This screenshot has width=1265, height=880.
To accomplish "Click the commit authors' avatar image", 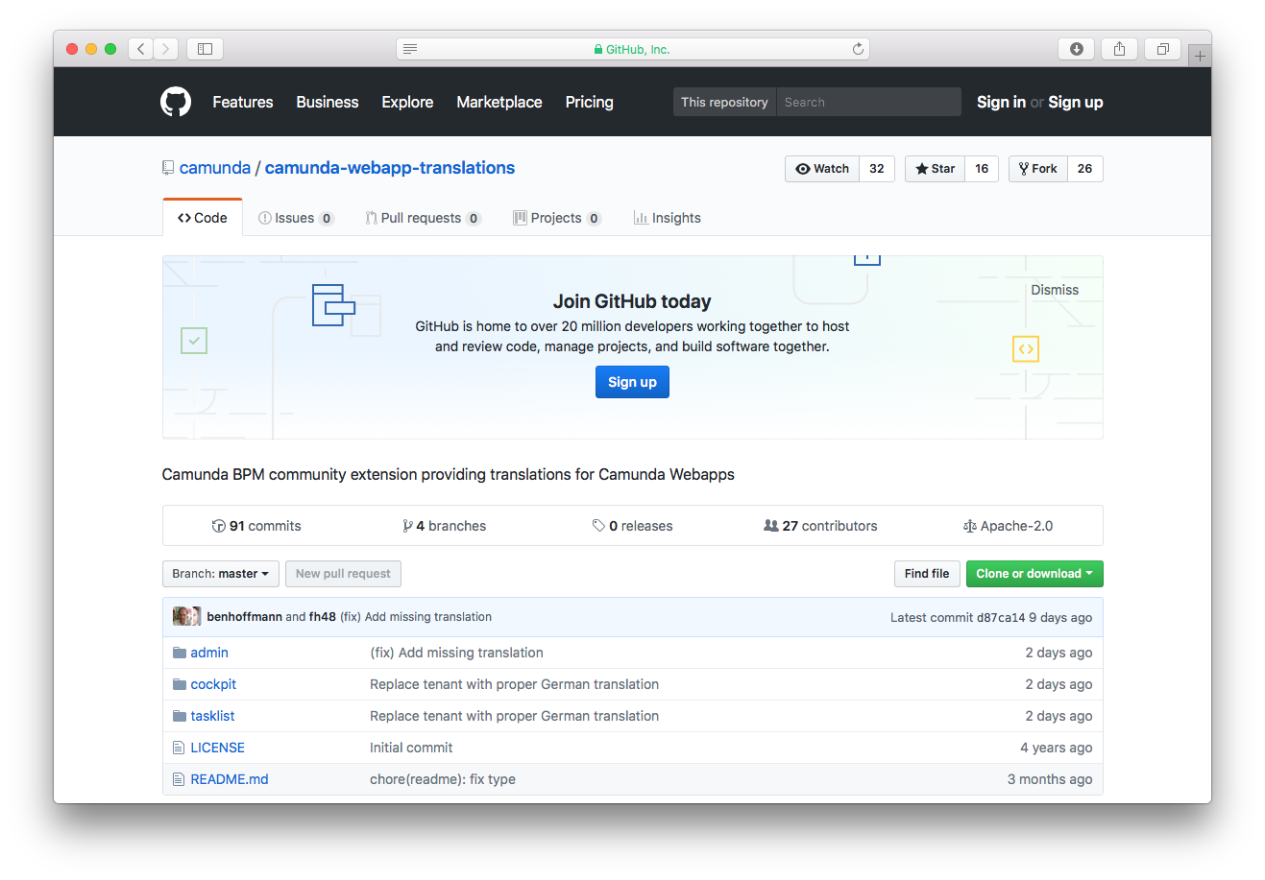I will coord(186,616).
